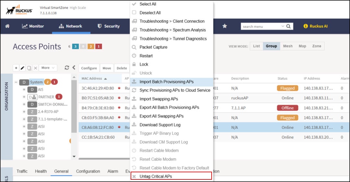Open the Ruckus AI link
350x182 pixels.
[x=319, y=26]
